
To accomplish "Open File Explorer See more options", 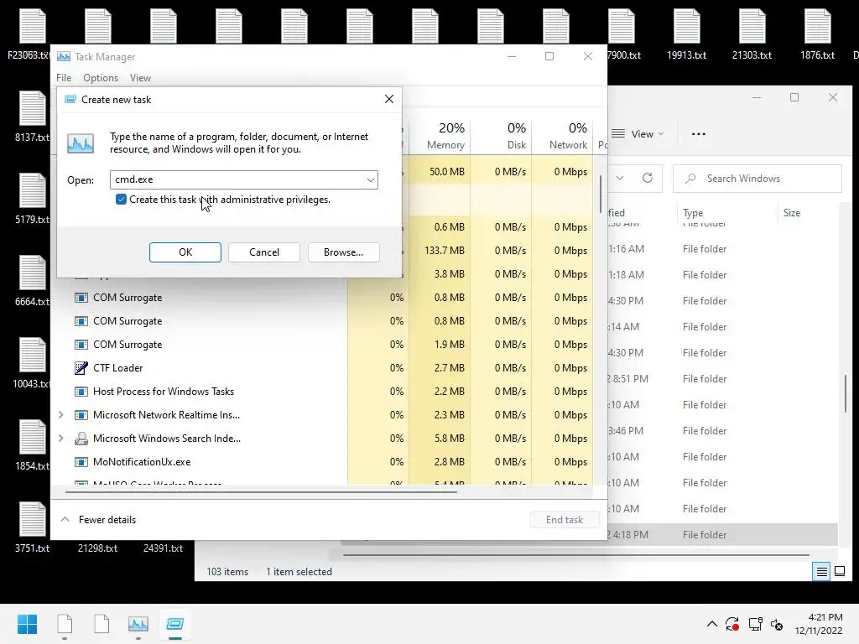I will [699, 133].
